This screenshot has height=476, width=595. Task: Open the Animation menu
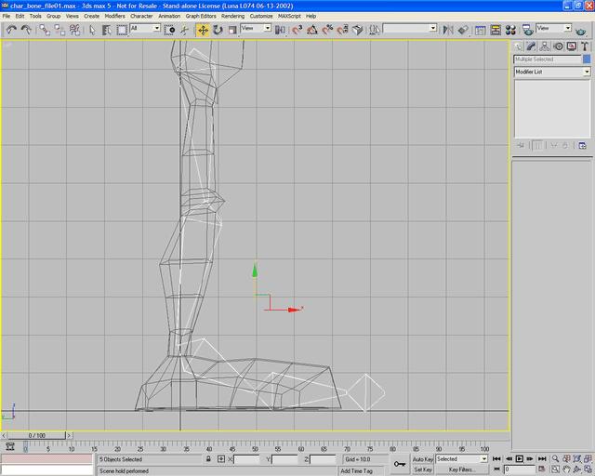point(169,16)
